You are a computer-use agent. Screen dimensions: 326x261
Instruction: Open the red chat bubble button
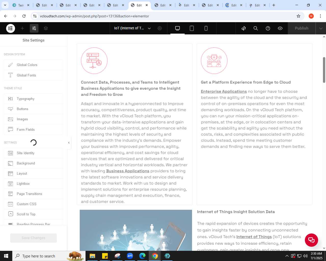click(311, 240)
